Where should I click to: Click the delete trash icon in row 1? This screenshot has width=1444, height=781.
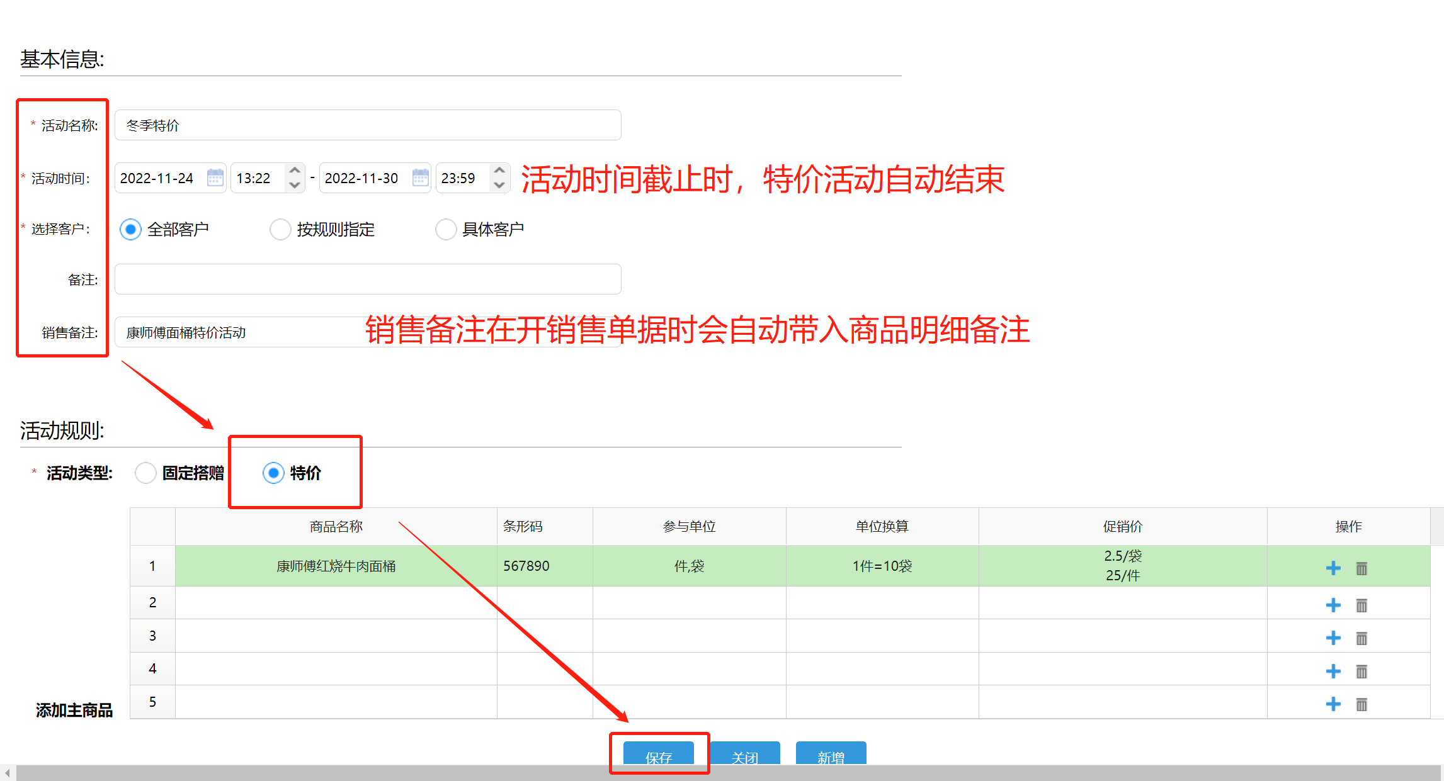coord(1362,568)
